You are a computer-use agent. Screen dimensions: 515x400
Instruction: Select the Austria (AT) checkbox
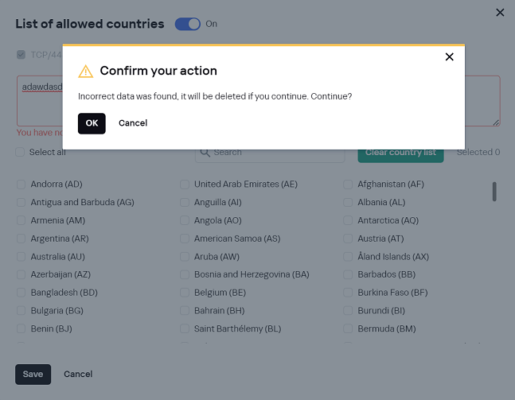tap(348, 239)
